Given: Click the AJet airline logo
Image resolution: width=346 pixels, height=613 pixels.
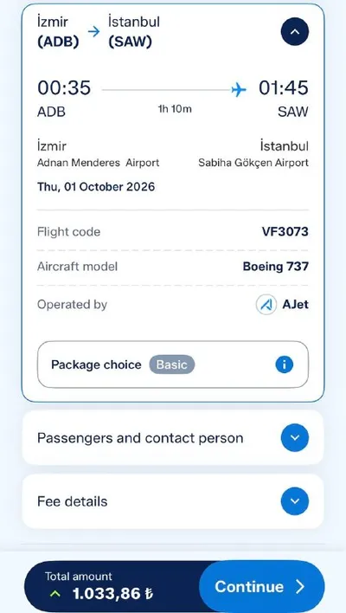Looking at the screenshot, I should click(x=266, y=305).
